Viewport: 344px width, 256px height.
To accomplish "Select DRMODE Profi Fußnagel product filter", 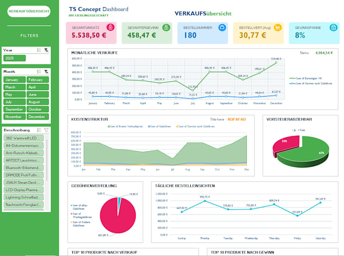I will pyautogui.click(x=23, y=175).
